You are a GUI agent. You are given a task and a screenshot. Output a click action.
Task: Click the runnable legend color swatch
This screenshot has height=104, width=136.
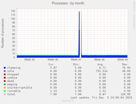pos(5,91)
